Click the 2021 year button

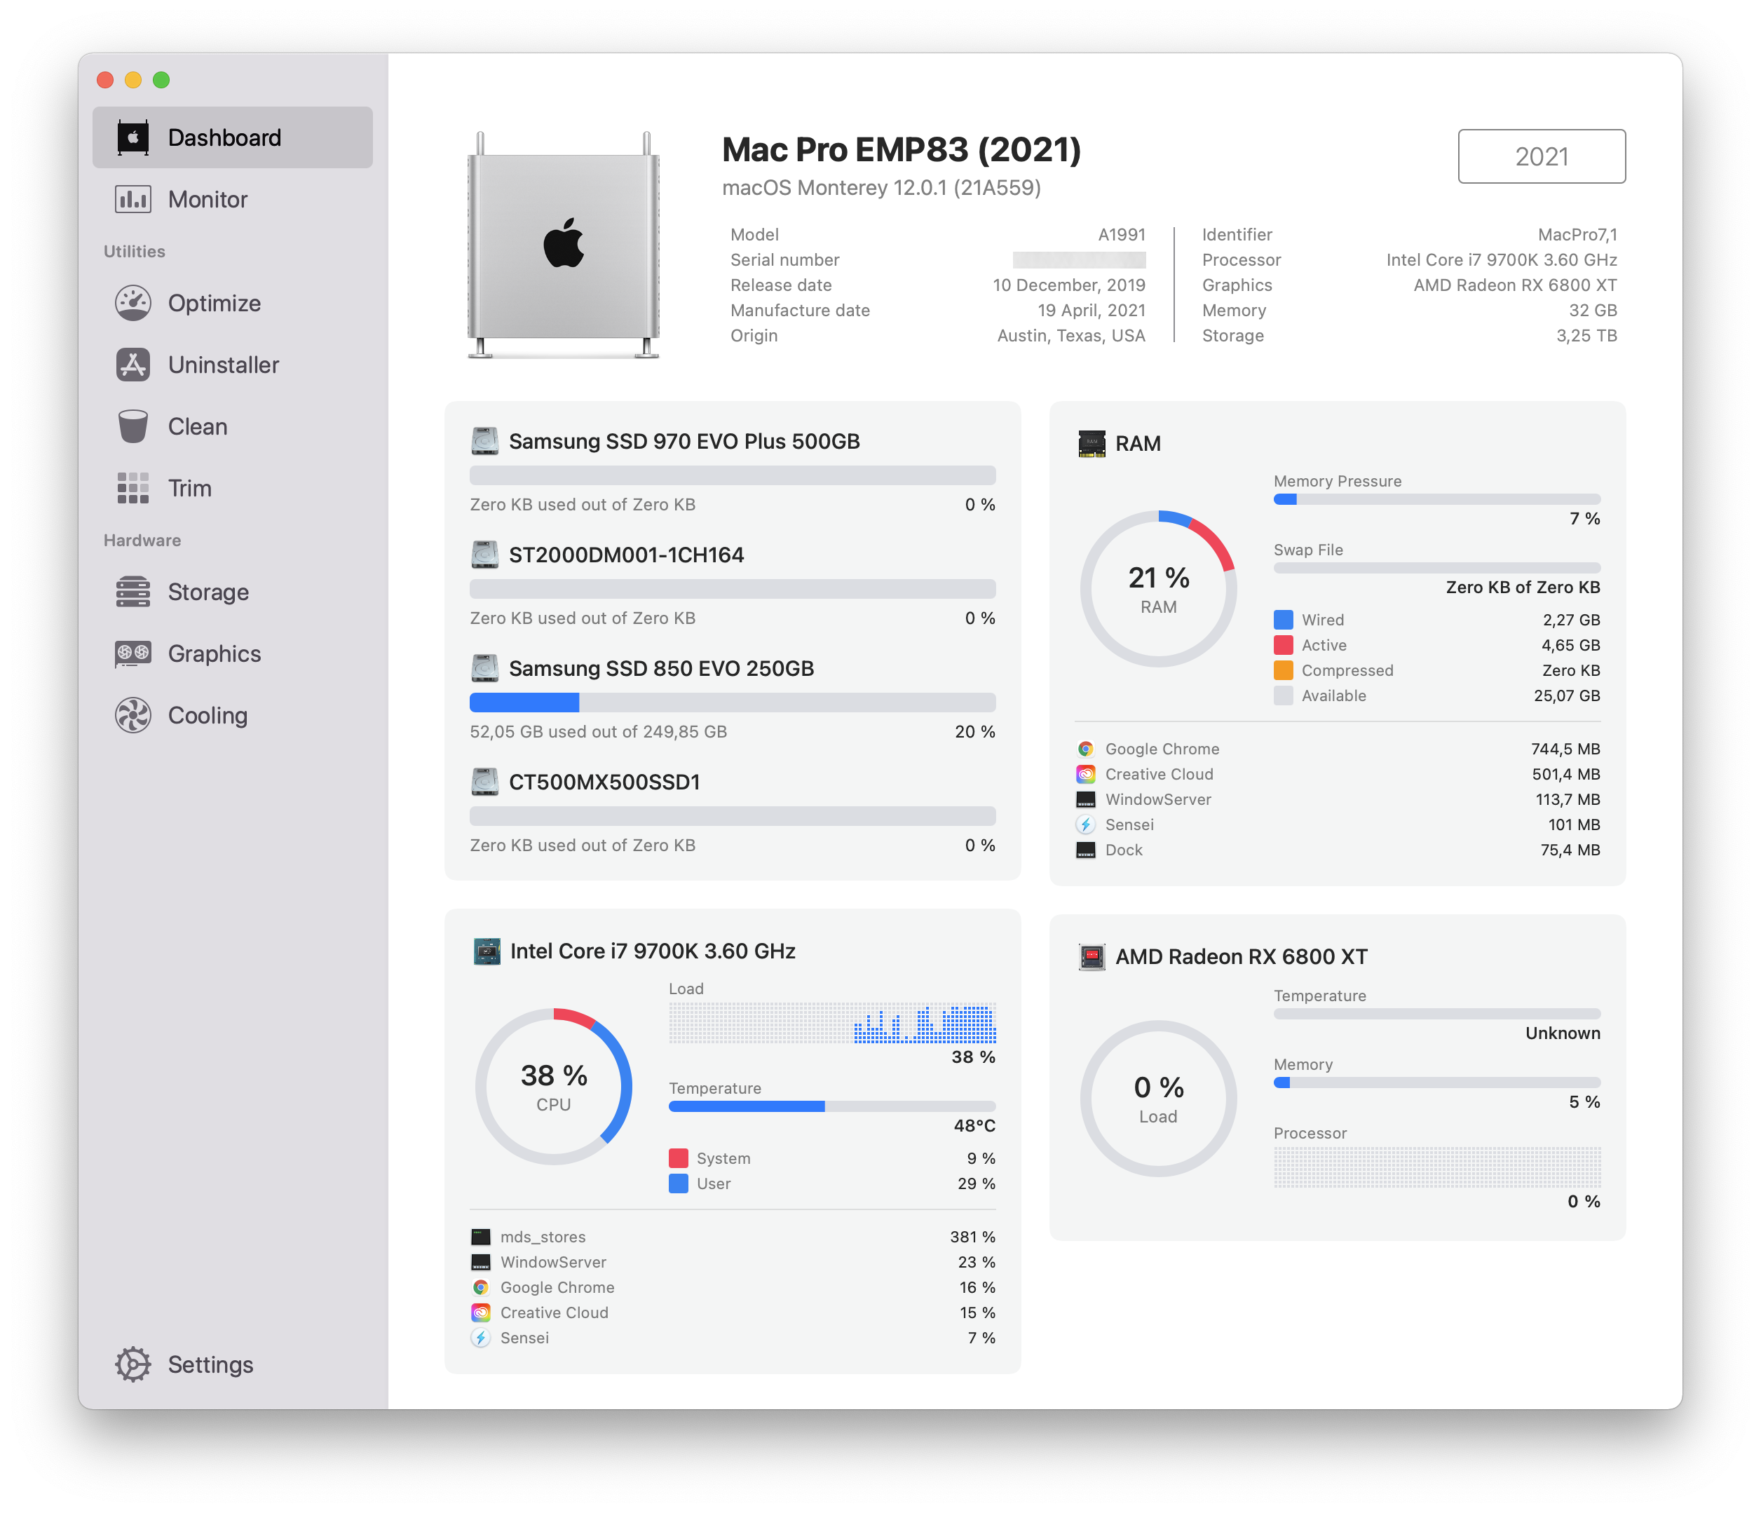pos(1541,156)
